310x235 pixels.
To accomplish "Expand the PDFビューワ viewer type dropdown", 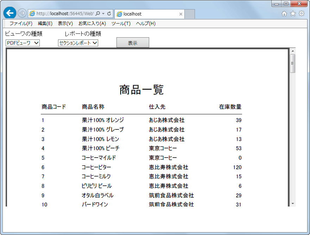I will (x=23, y=43).
